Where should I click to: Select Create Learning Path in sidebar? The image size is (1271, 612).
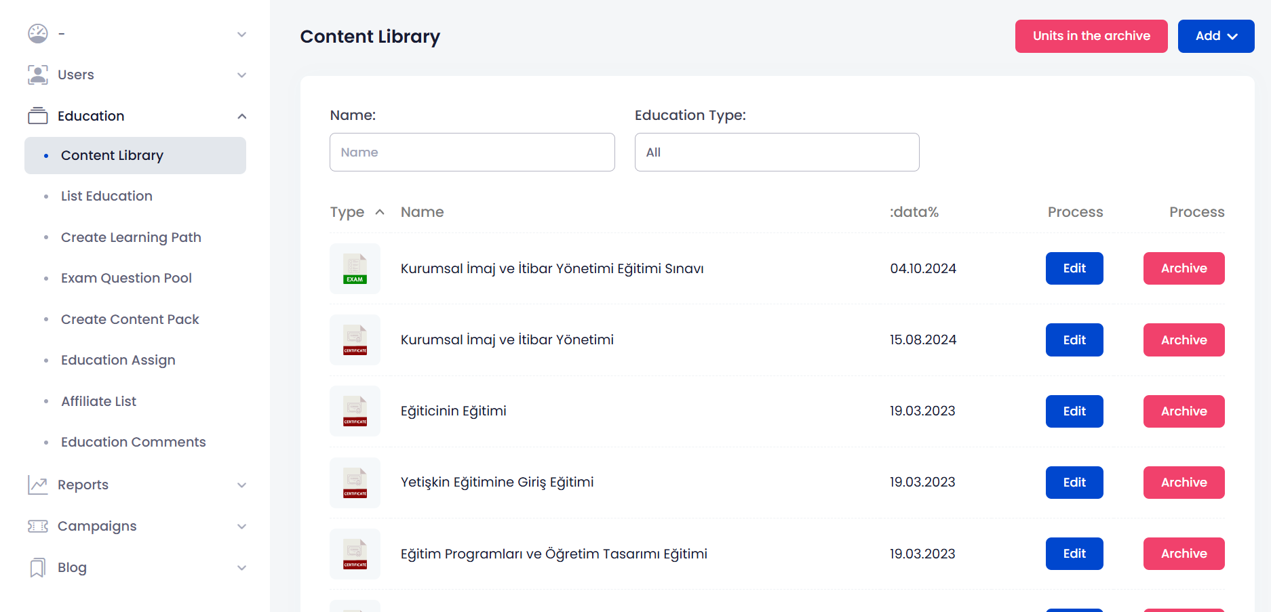[131, 237]
